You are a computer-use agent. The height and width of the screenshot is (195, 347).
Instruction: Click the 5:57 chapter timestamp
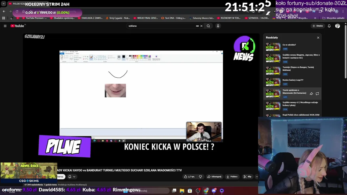point(285,84)
